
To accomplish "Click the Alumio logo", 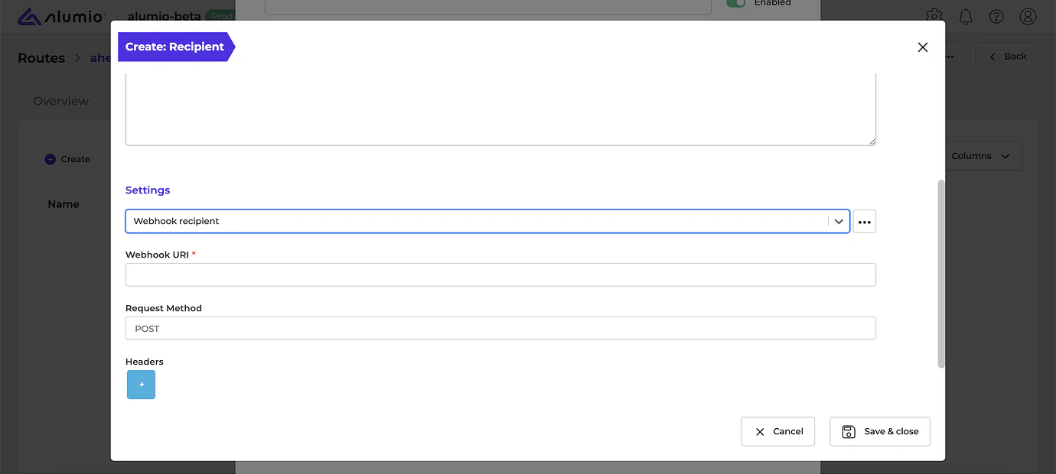I will click(x=60, y=16).
